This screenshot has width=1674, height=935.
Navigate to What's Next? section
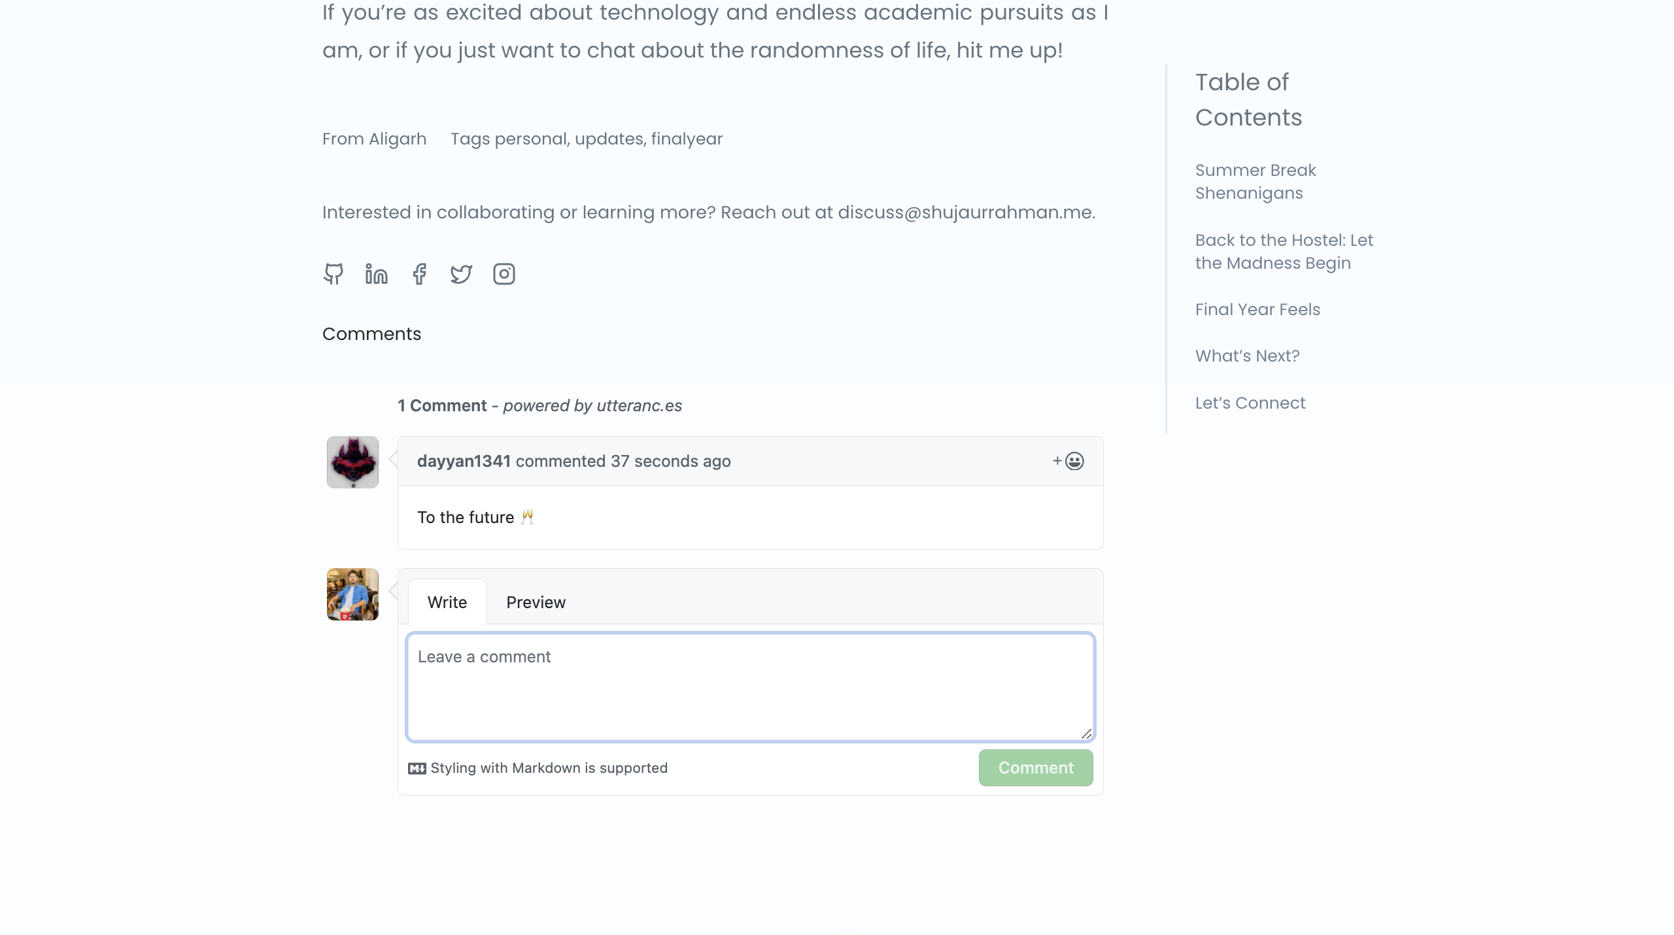[1247, 356]
